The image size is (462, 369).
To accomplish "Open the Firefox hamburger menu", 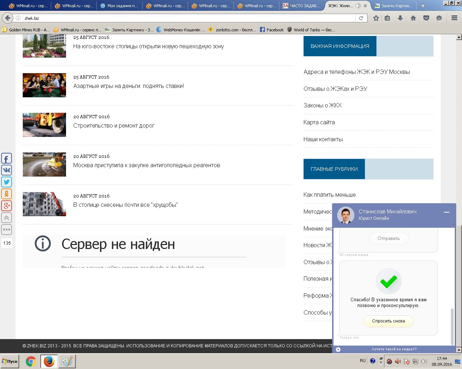I will pos(454,18).
